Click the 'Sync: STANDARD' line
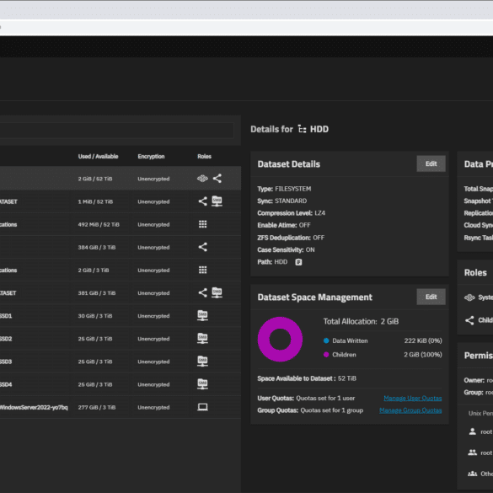Image resolution: width=493 pixels, height=493 pixels. 282,201
